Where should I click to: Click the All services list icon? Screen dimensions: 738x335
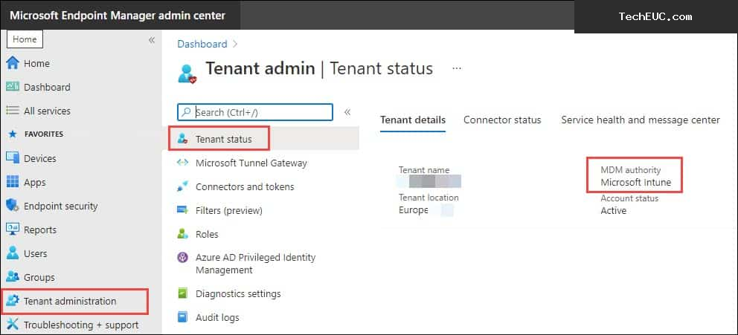[13, 111]
